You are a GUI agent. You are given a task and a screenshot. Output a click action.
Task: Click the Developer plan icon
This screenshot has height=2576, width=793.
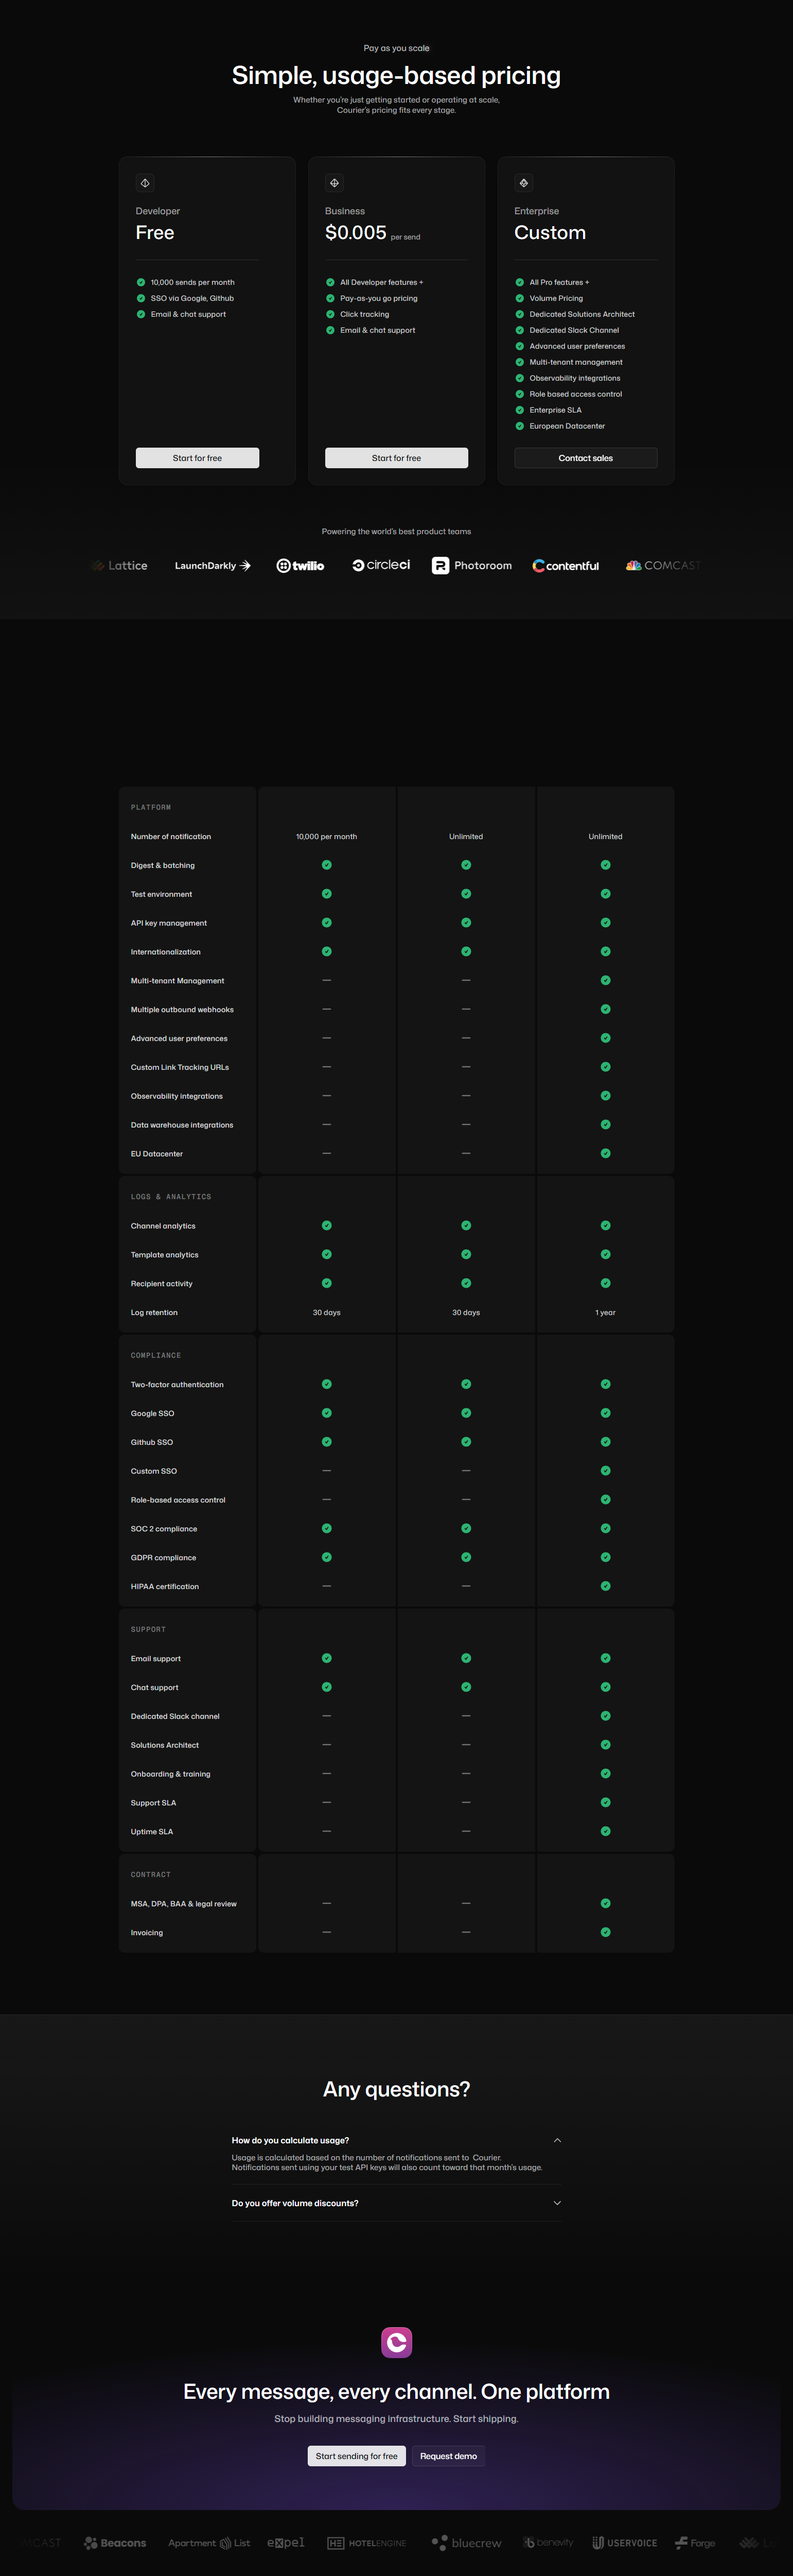coord(145,183)
